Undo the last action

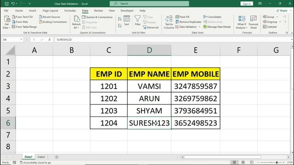click(13, 4)
